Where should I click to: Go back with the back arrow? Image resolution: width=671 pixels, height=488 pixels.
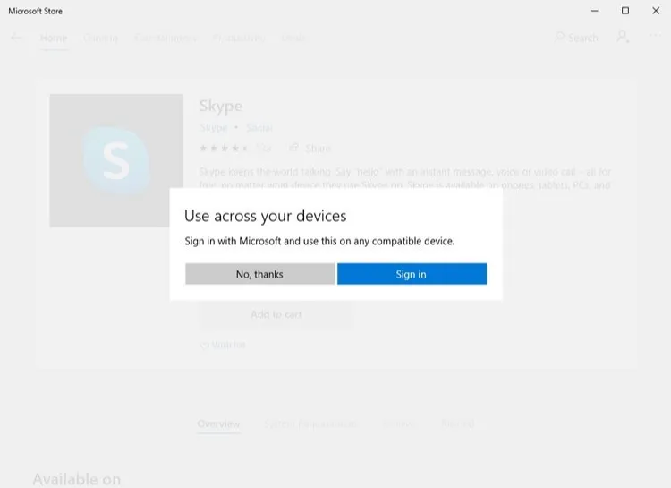coord(16,38)
